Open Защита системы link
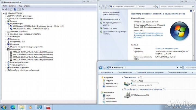Viewport: 196px width, 110px height. tap(110, 28)
